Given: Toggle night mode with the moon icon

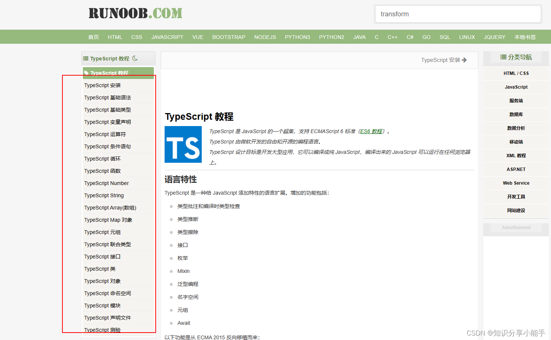Looking at the screenshot, I should point(134,58).
